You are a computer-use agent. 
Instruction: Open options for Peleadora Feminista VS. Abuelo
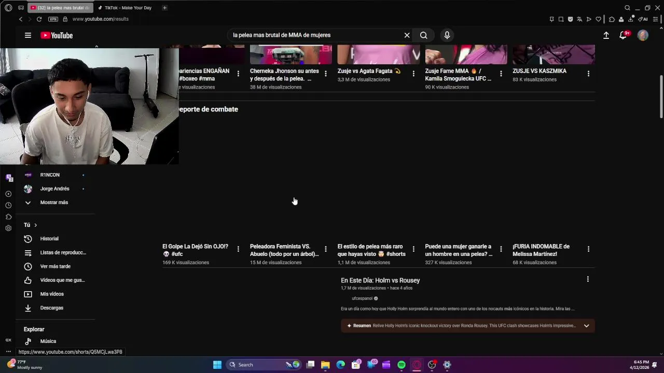pos(326,249)
